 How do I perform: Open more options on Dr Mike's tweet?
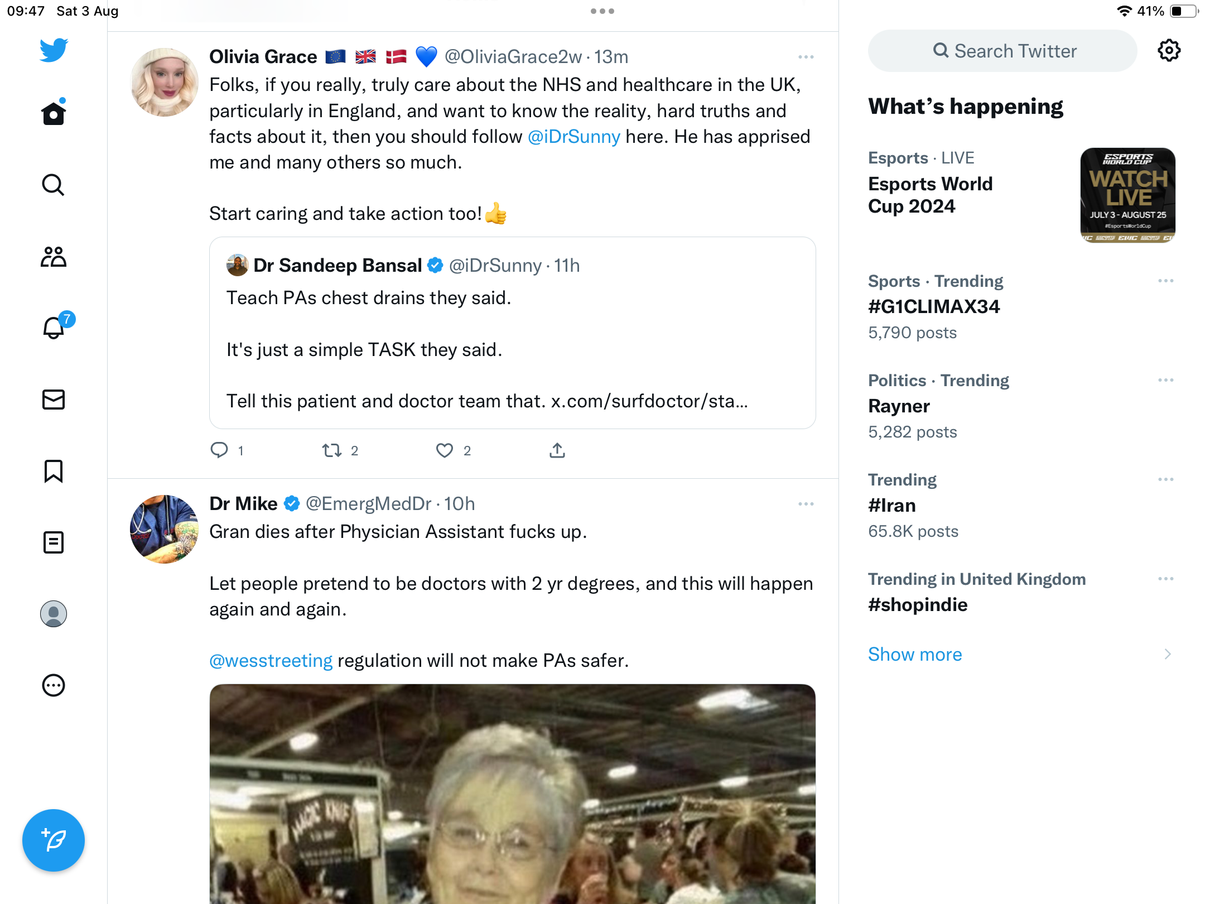point(806,504)
